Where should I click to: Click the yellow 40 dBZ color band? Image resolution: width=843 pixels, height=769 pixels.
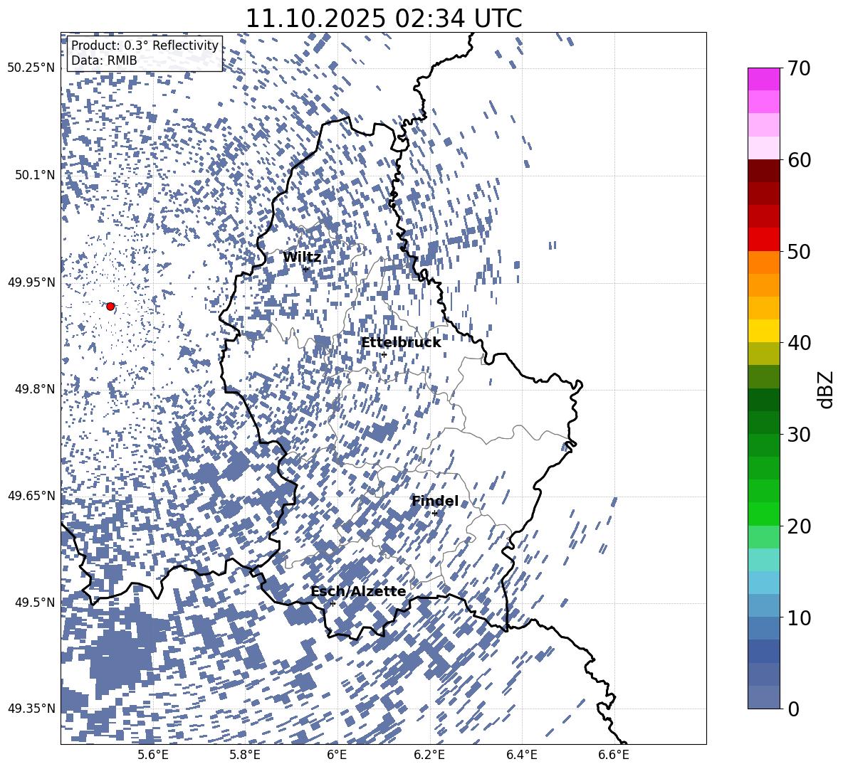click(x=763, y=331)
